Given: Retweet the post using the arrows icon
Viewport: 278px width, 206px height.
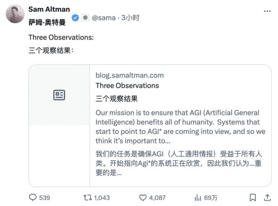Looking at the screenshot, I should pos(86,197).
